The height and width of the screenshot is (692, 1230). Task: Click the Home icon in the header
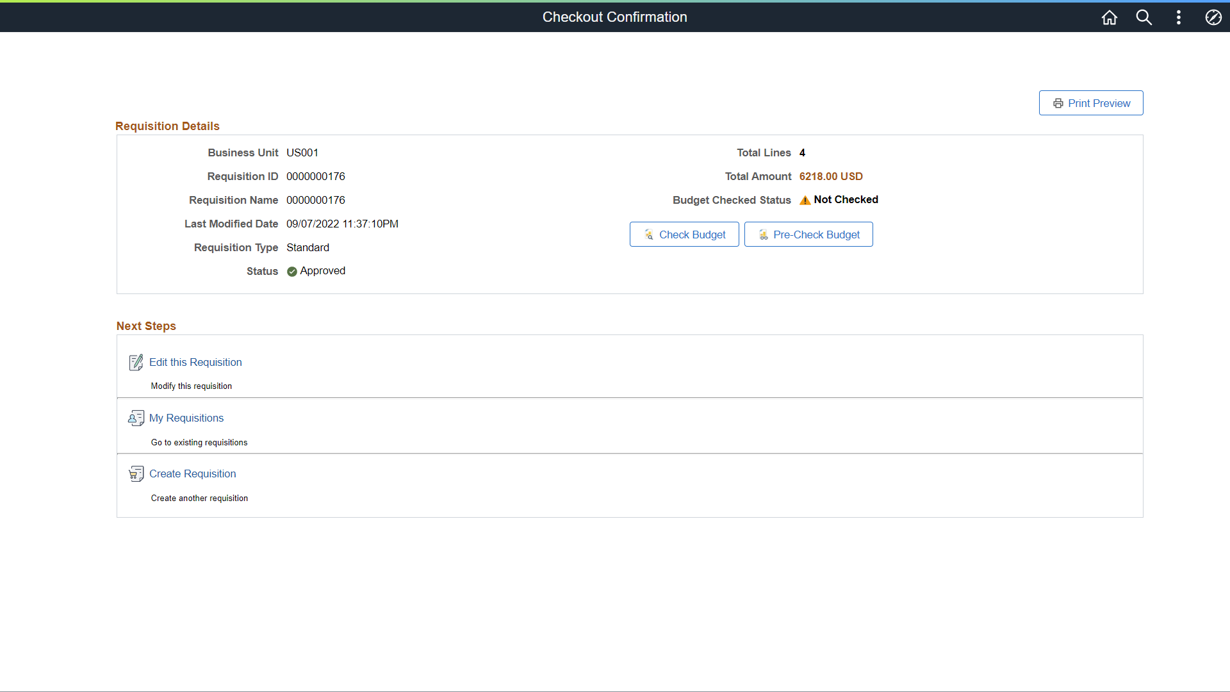click(x=1110, y=17)
